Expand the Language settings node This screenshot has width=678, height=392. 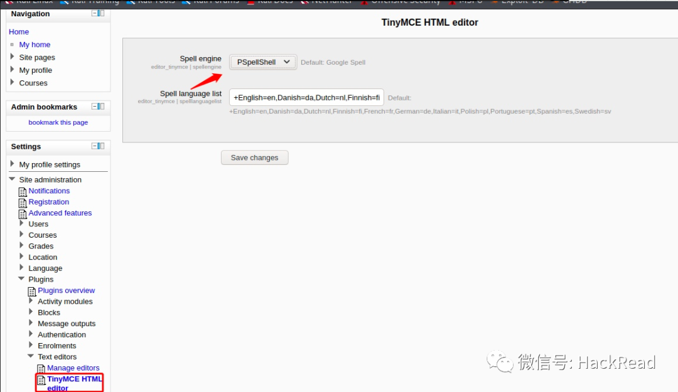coord(21,268)
